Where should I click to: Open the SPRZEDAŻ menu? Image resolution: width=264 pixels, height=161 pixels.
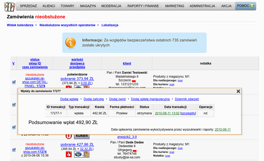[x=28, y=6]
